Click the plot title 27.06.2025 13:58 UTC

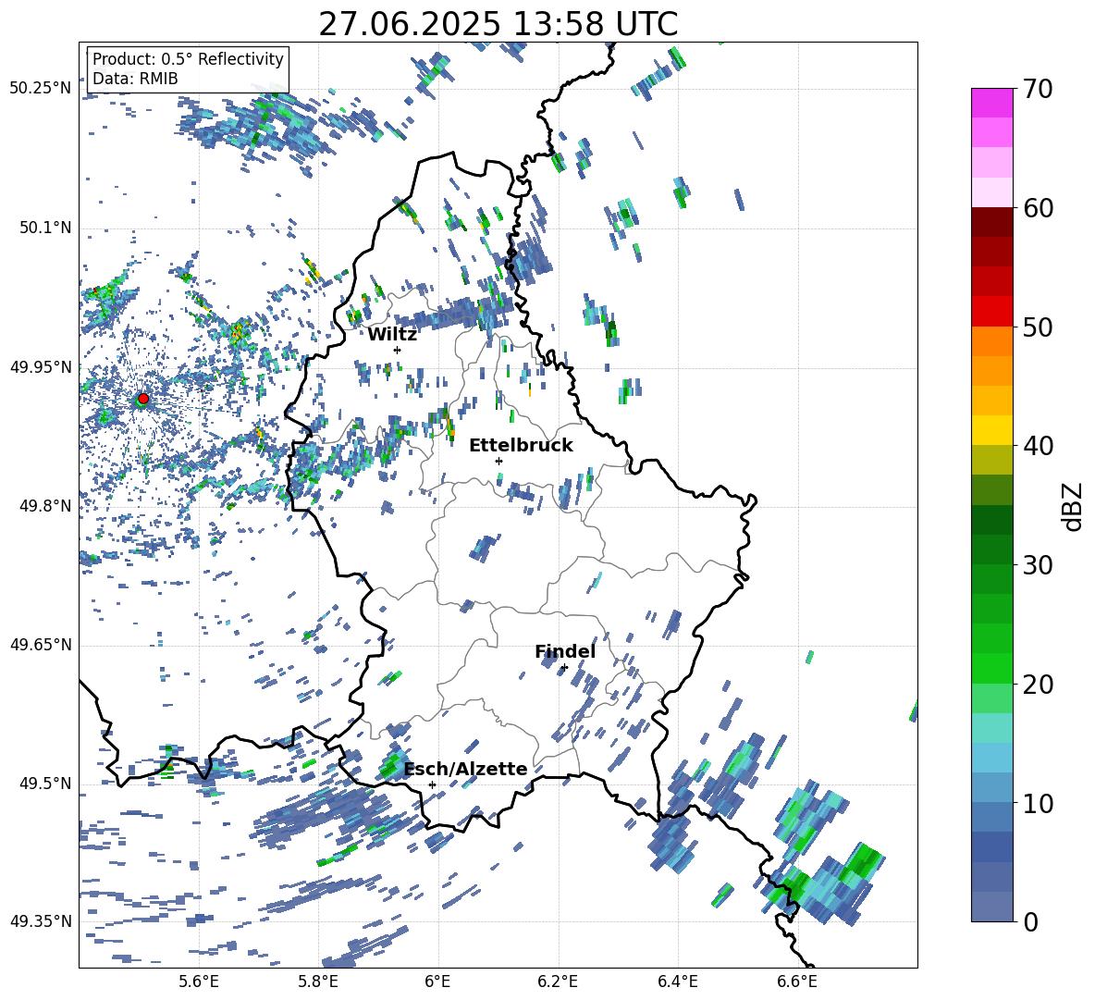(498, 24)
